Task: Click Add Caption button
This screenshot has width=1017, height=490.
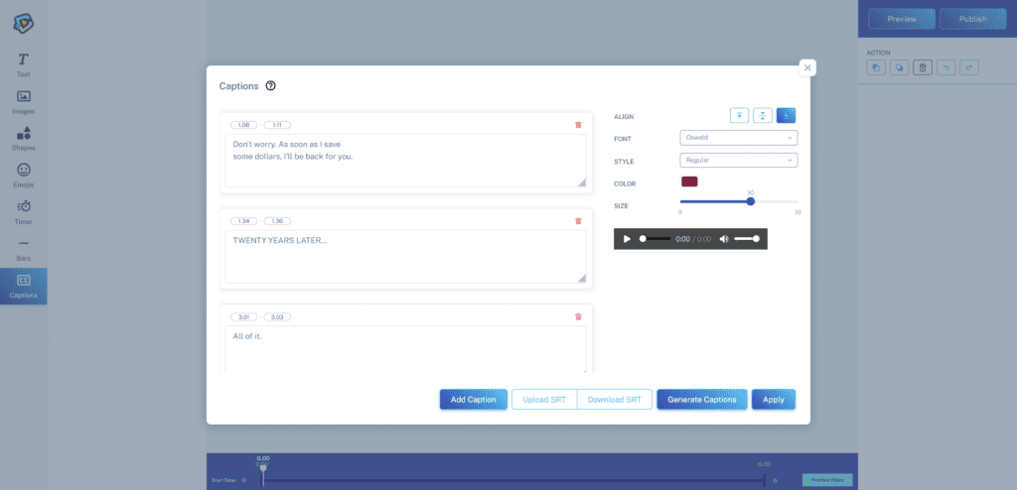Action: (x=474, y=400)
